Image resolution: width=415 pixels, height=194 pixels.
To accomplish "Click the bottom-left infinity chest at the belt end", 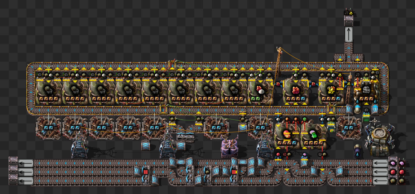I will [13, 179].
